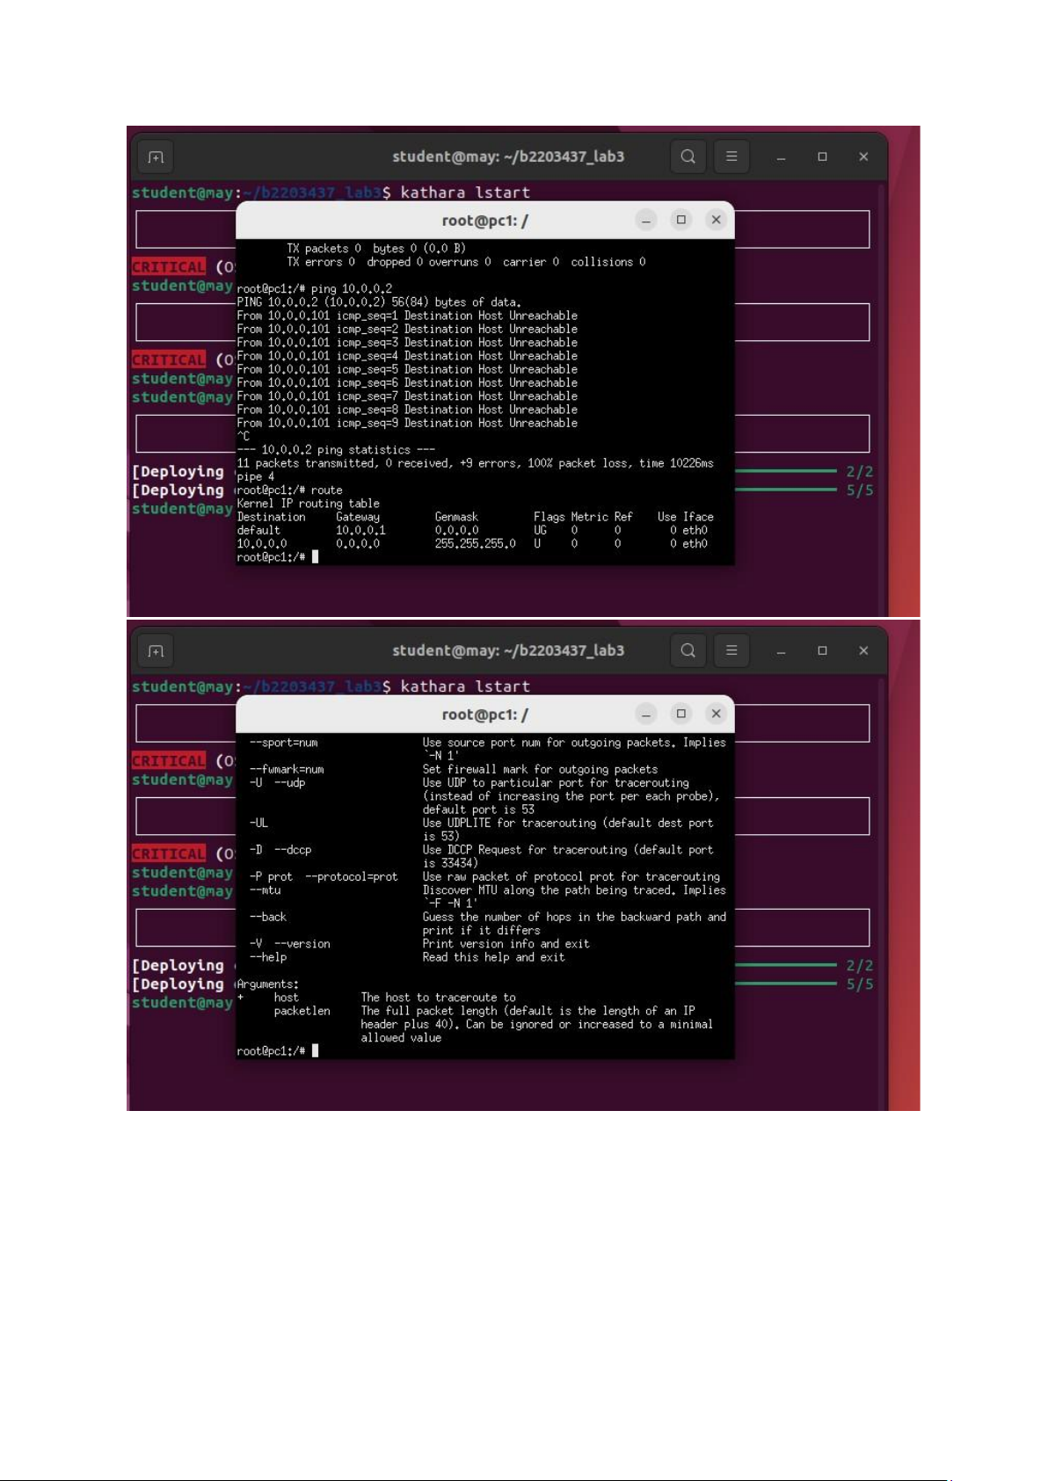Click root@pc1 title bar above ping output

(484, 221)
